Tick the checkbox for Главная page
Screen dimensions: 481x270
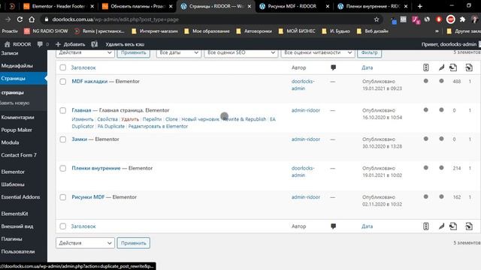(x=63, y=110)
